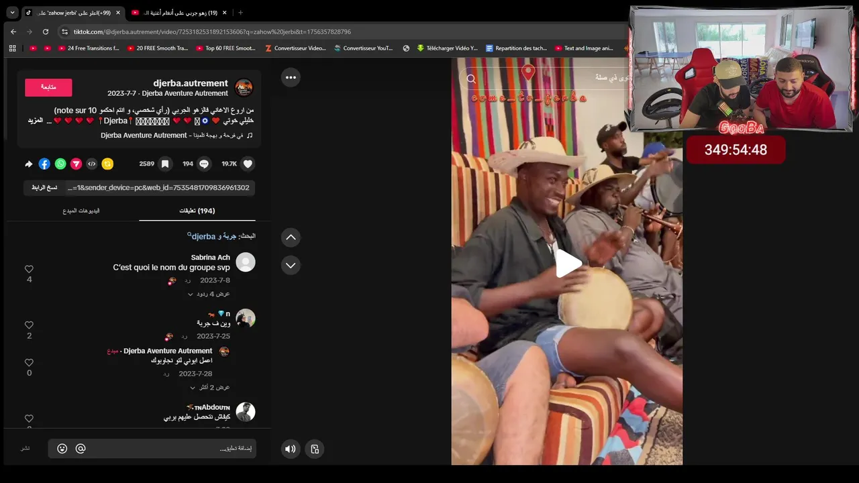Open the djerba.autrement username link
The height and width of the screenshot is (483, 859).
[191, 83]
